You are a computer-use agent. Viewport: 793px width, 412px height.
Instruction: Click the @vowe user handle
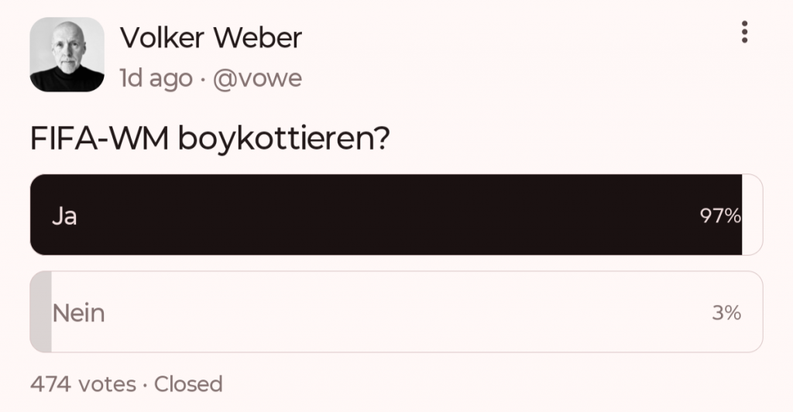coord(257,78)
